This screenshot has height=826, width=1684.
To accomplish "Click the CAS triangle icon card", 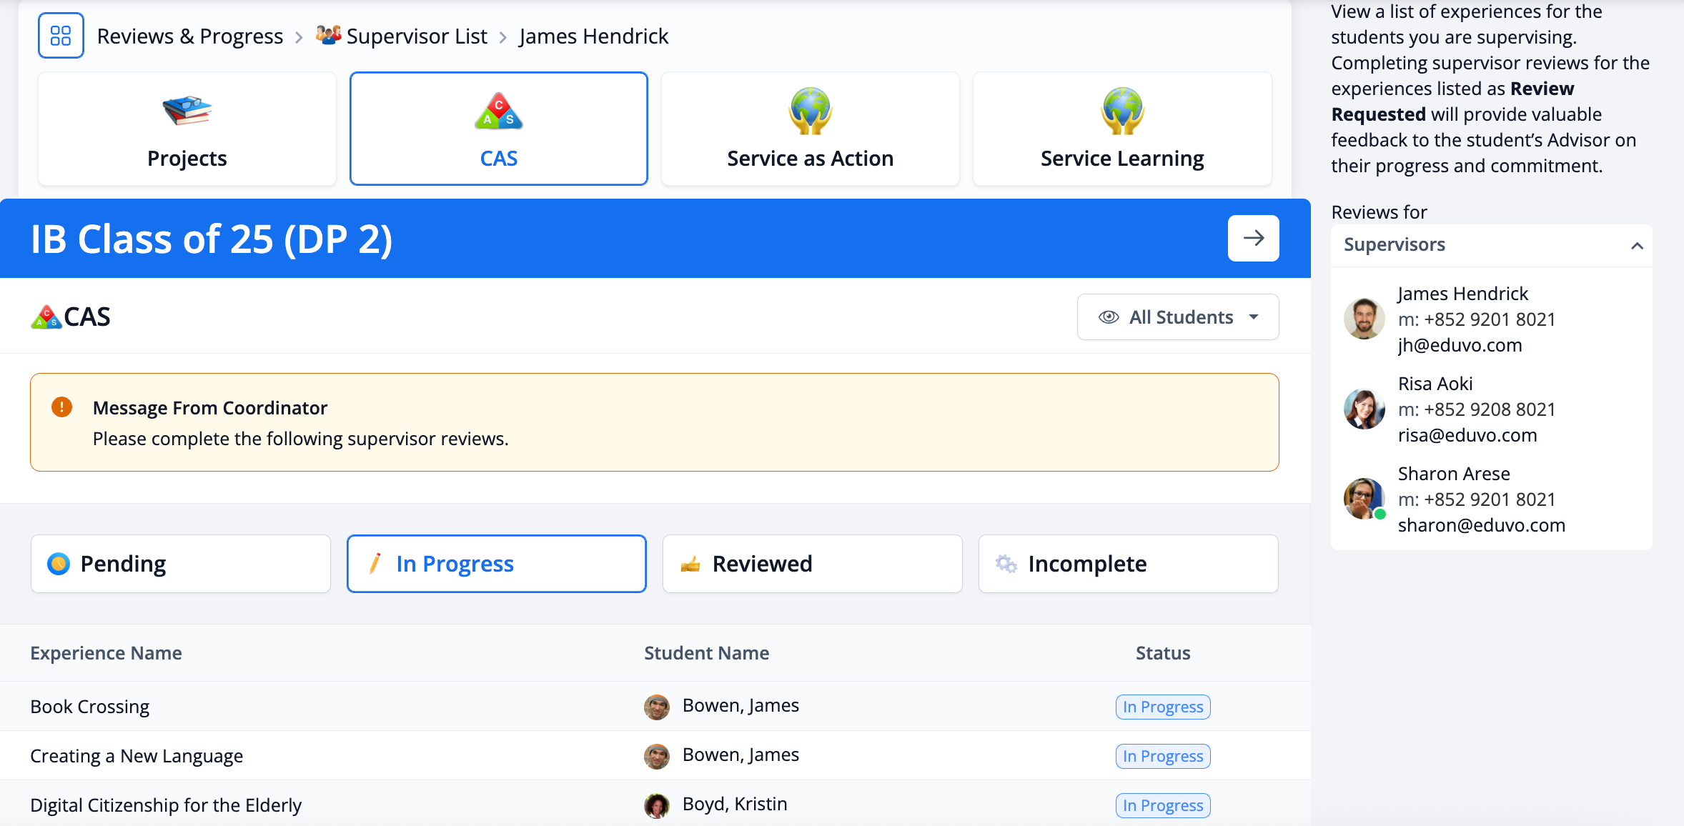I will (498, 111).
